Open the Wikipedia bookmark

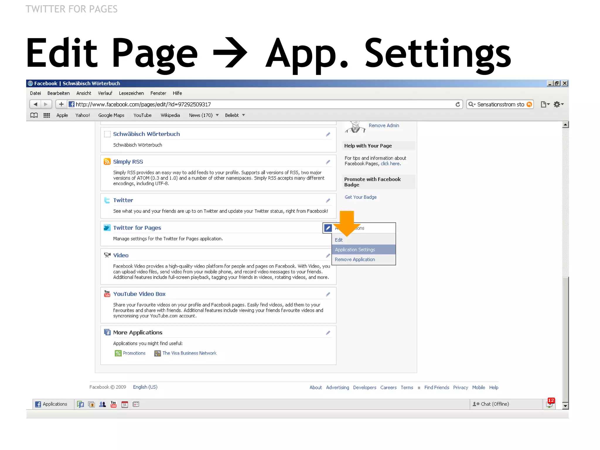pyautogui.click(x=170, y=115)
